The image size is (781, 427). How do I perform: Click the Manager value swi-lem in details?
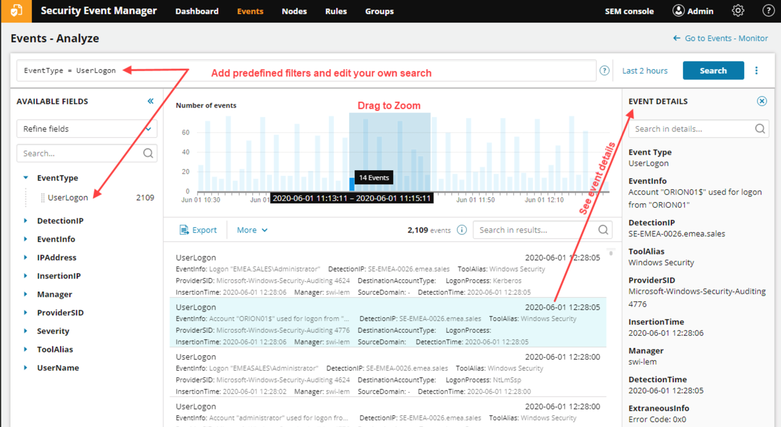click(x=643, y=362)
